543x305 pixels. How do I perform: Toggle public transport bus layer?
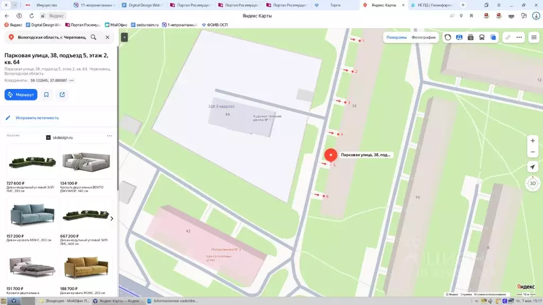click(481, 38)
